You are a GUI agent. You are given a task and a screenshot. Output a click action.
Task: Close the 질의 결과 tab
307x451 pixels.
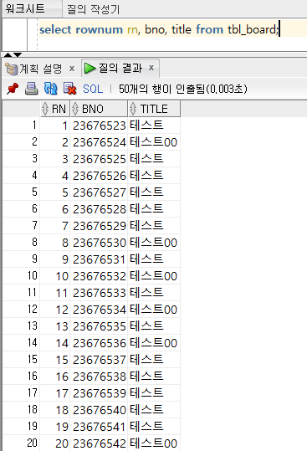click(151, 68)
